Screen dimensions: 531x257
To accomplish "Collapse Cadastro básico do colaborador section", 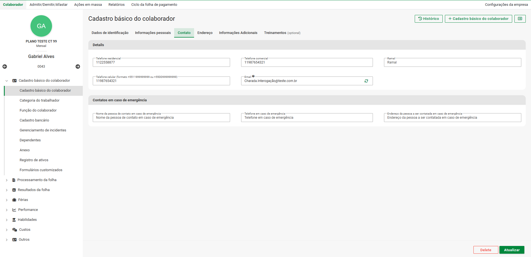I will pos(7,81).
